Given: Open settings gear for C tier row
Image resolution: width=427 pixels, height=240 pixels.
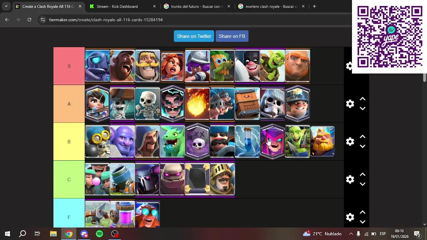Looking at the screenshot, I should [350, 179].
